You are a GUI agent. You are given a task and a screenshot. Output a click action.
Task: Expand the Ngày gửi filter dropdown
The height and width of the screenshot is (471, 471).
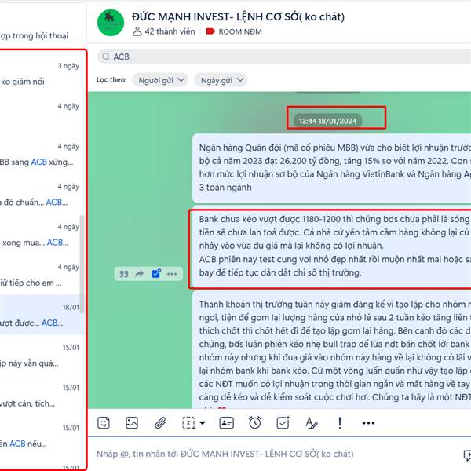pos(221,80)
